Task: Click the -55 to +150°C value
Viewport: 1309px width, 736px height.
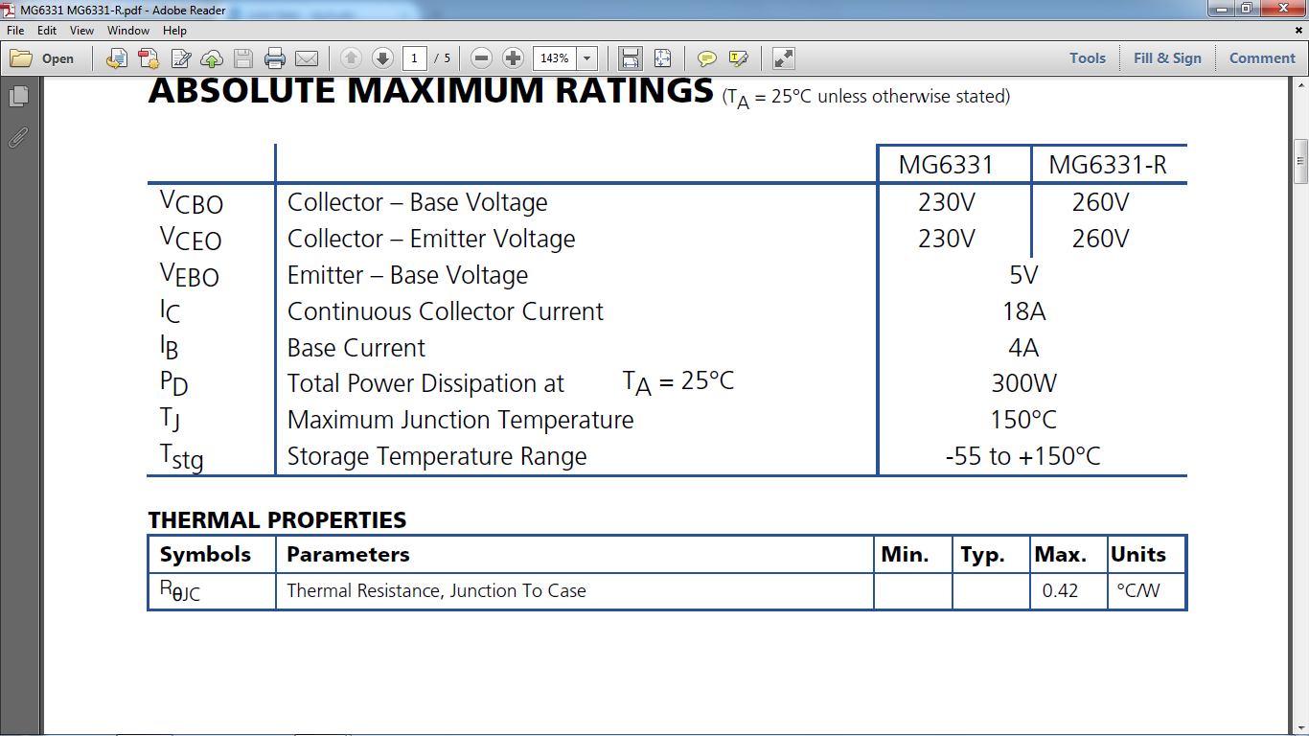Action: tap(1022, 457)
